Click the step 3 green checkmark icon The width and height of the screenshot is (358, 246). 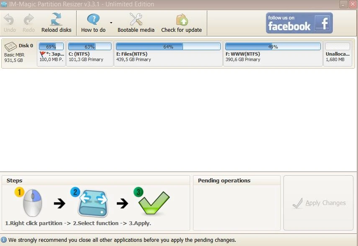click(153, 202)
